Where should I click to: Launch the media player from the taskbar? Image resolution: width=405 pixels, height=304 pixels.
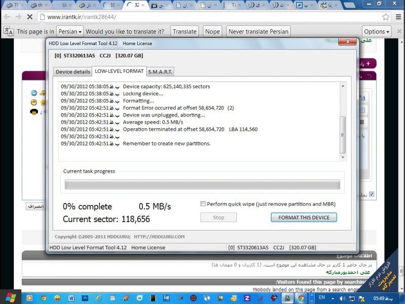tap(29, 298)
